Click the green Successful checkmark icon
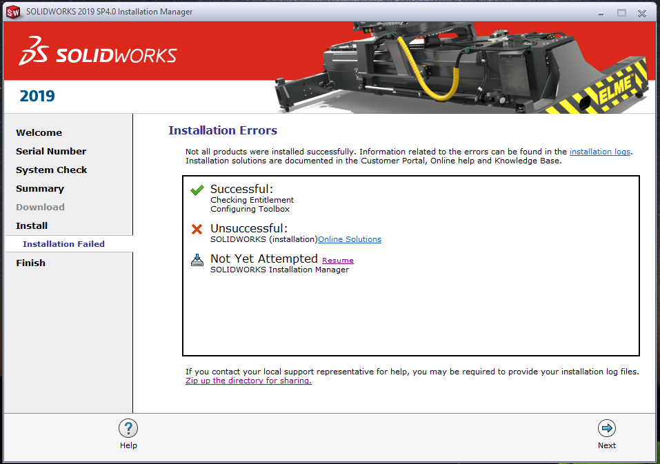This screenshot has height=464, width=660. (197, 190)
